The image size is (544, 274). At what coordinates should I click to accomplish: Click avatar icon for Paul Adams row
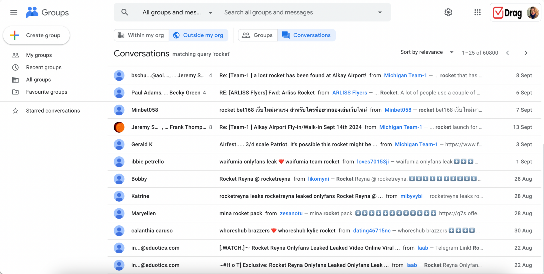pyautogui.click(x=119, y=93)
